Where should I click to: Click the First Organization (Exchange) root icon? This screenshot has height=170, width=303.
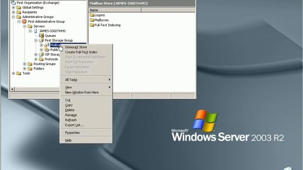click(13, 3)
